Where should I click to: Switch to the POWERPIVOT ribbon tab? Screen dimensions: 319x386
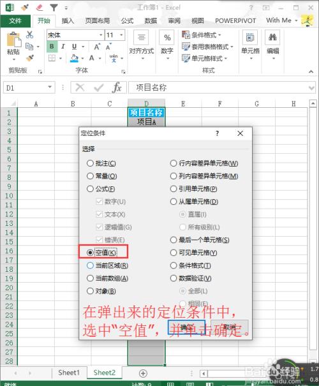point(235,21)
